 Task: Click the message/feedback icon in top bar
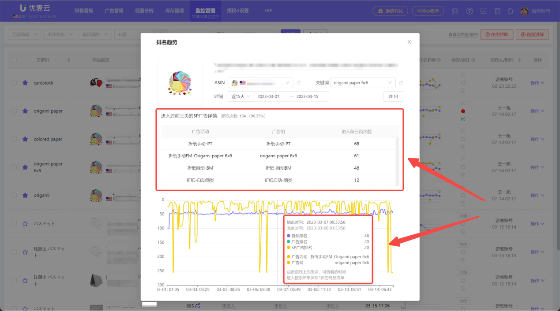(x=484, y=11)
